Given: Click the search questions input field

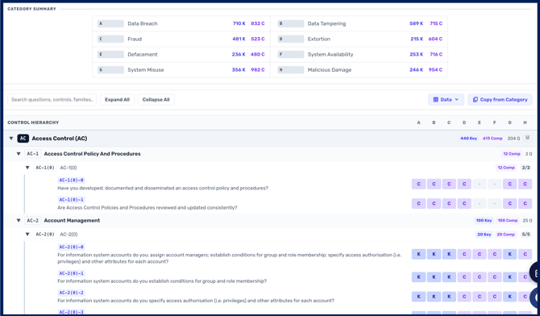Looking at the screenshot, I should 52,100.
